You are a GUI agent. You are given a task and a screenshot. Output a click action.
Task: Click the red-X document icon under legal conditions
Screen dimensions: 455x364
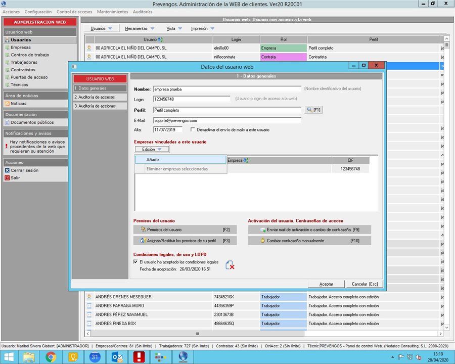[x=230, y=264]
